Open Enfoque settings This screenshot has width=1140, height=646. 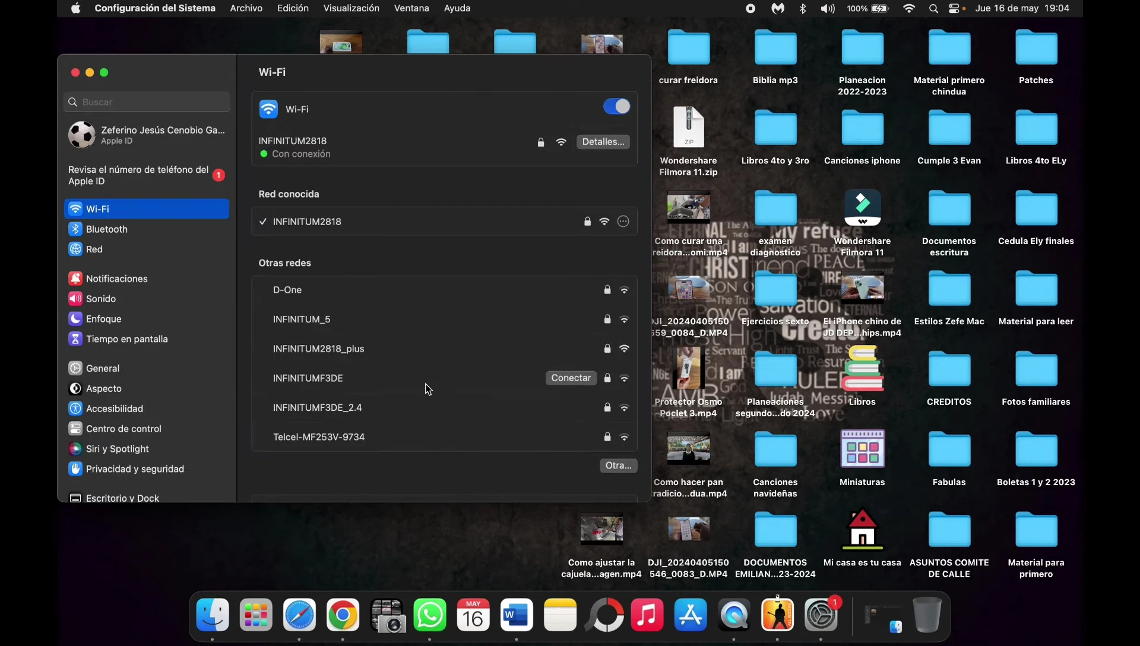pos(147,319)
